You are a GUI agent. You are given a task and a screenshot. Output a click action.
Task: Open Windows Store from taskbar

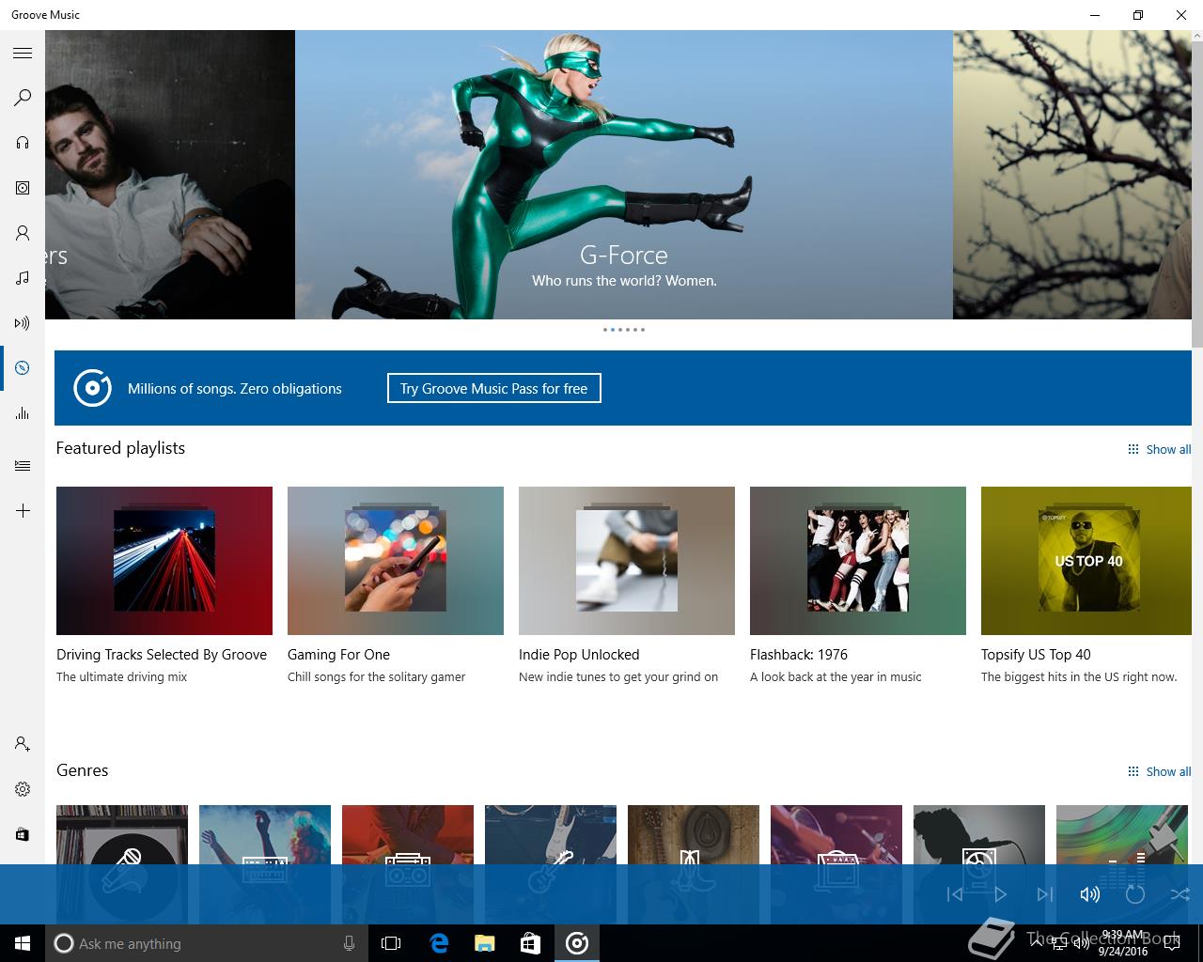tap(531, 943)
